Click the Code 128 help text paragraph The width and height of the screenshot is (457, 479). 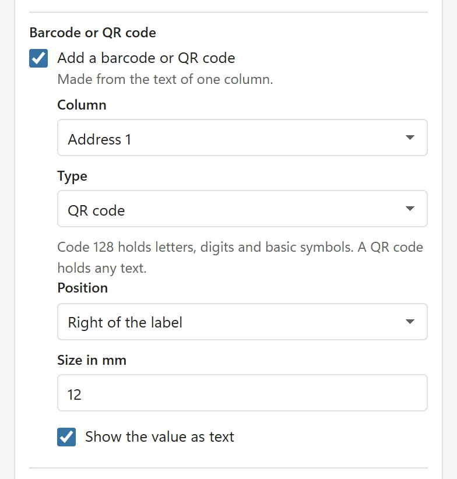pyautogui.click(x=240, y=258)
